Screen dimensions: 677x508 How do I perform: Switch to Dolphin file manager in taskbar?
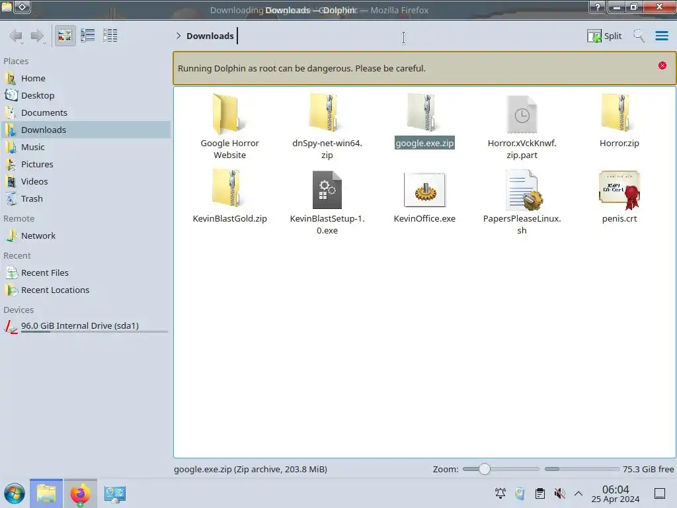46,493
